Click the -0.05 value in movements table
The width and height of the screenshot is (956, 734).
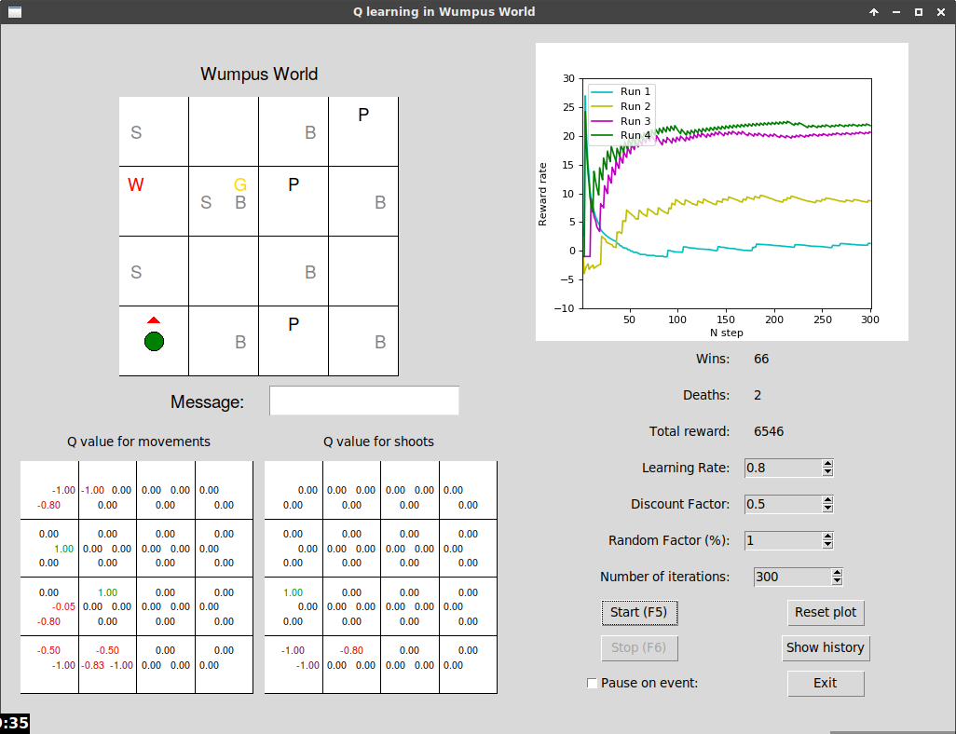click(x=63, y=606)
